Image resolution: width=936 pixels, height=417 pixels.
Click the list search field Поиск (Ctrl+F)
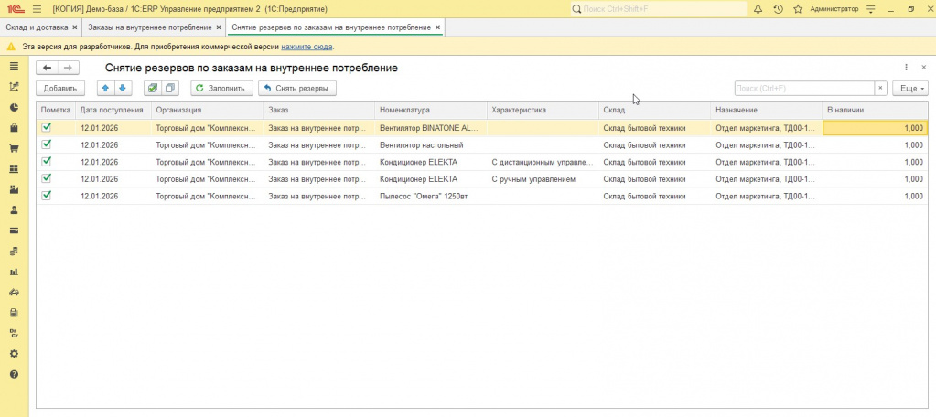(x=803, y=89)
